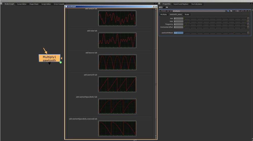Click the add sawtooth tab waveform button

coord(117,84)
